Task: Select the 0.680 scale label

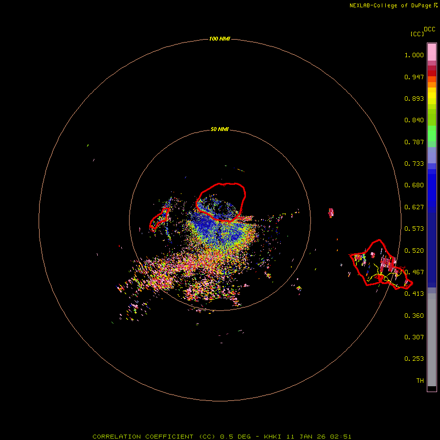Action: (x=414, y=185)
